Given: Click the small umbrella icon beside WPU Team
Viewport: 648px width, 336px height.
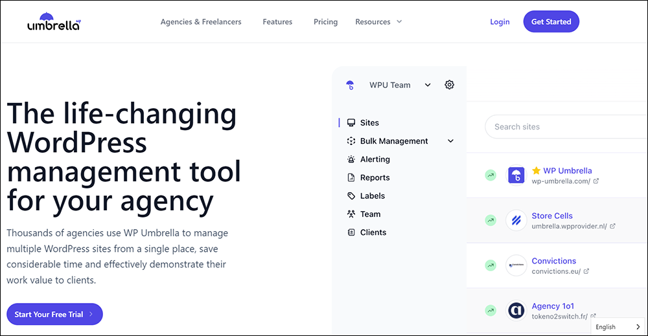Looking at the screenshot, I should (350, 85).
